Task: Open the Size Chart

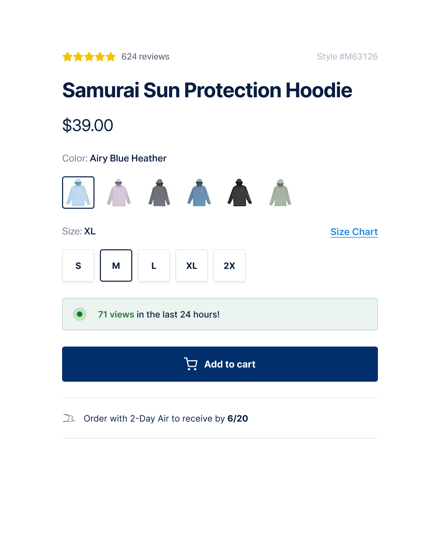Action: point(354,232)
